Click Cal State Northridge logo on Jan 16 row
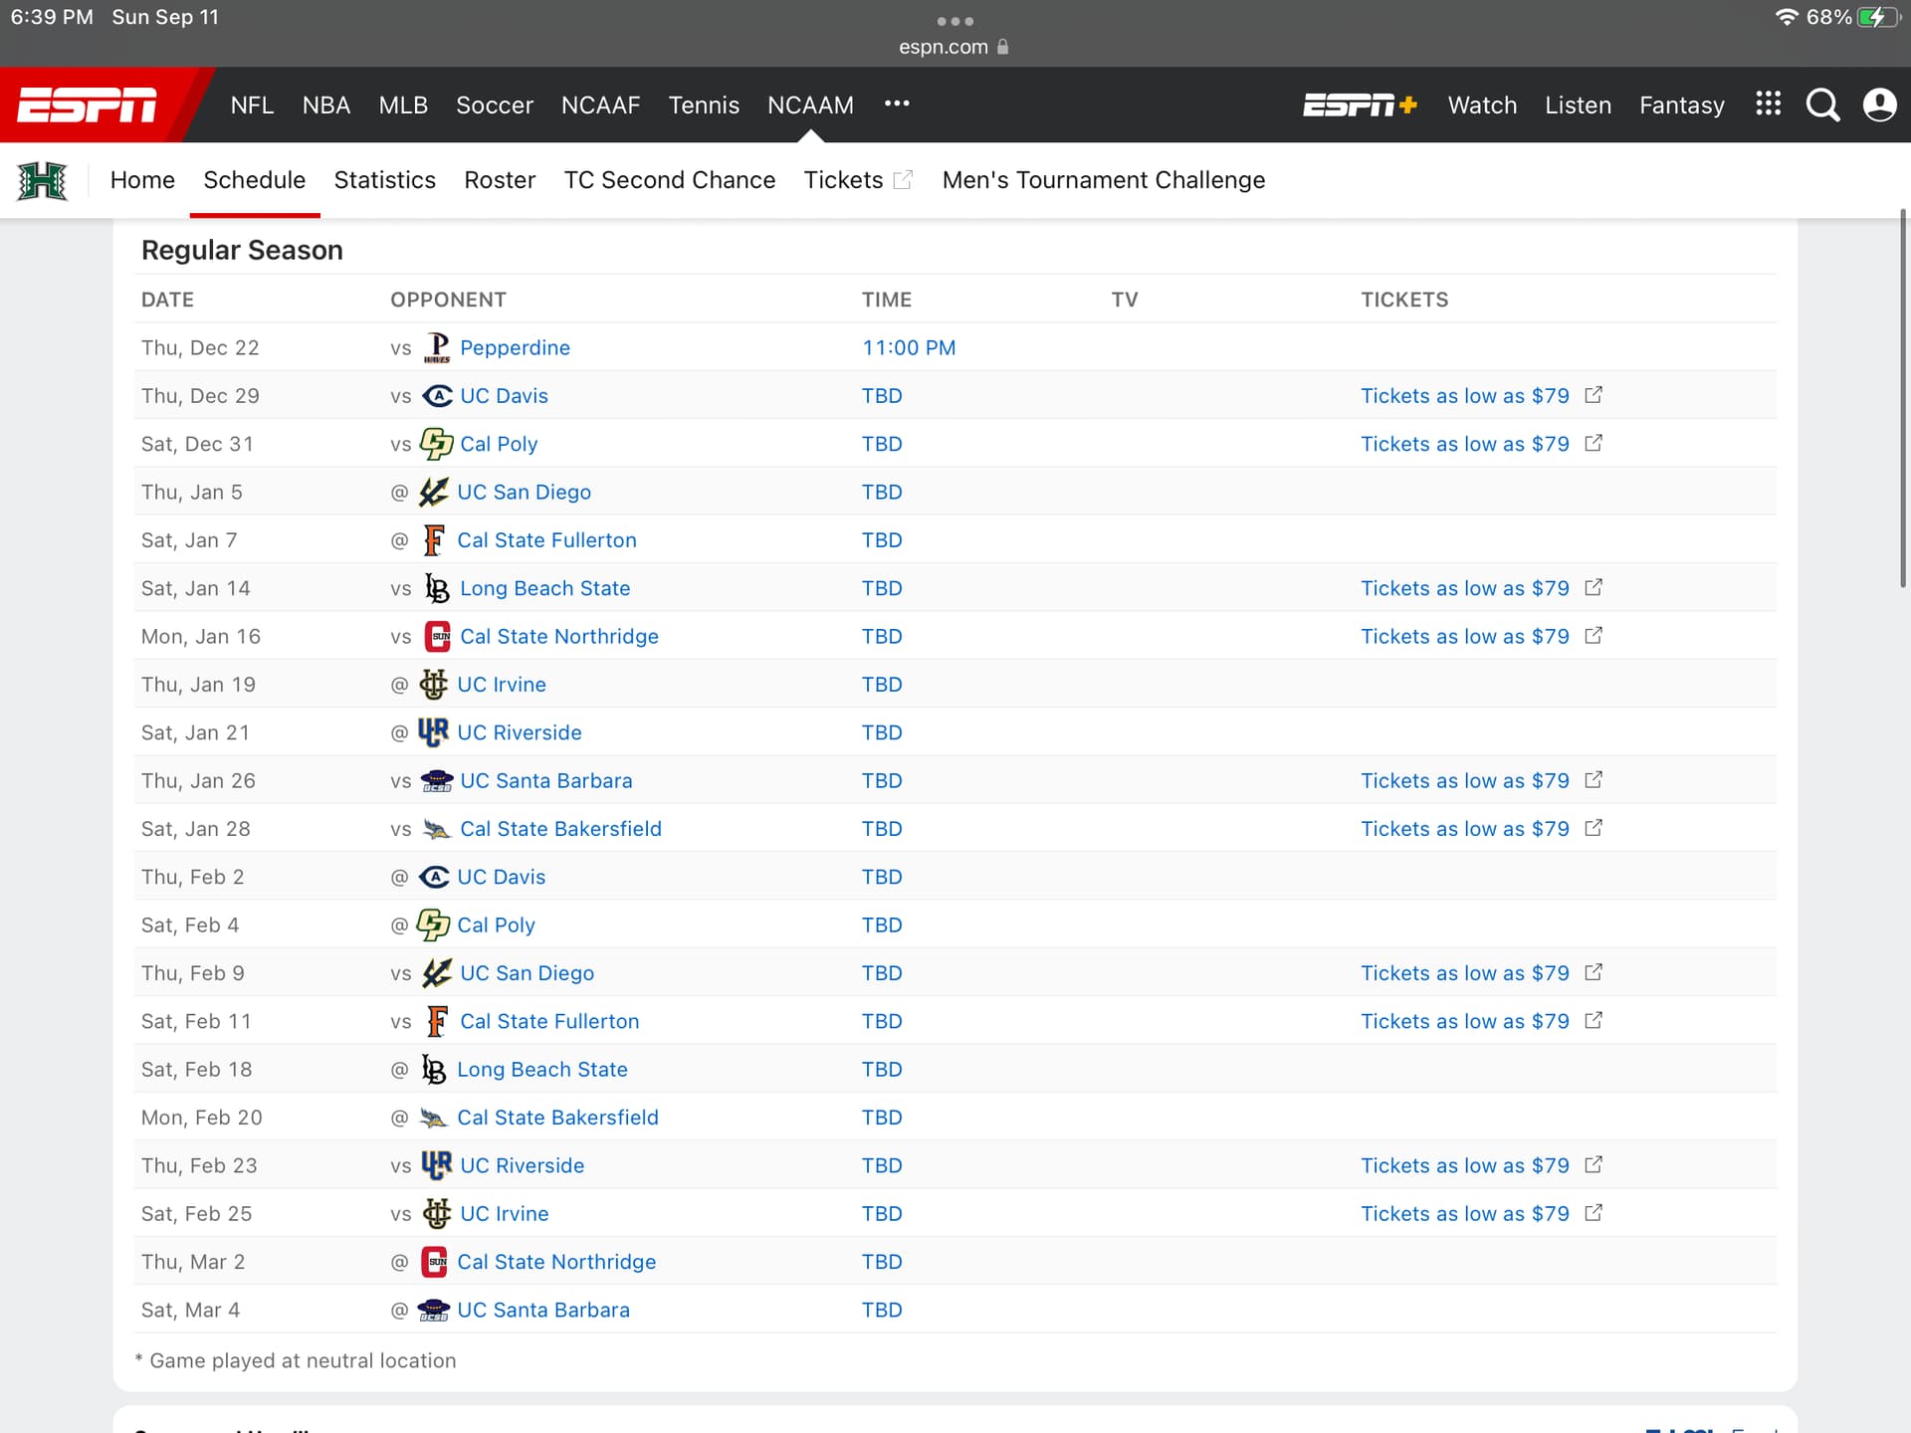The height and width of the screenshot is (1433, 1911). tap(437, 636)
